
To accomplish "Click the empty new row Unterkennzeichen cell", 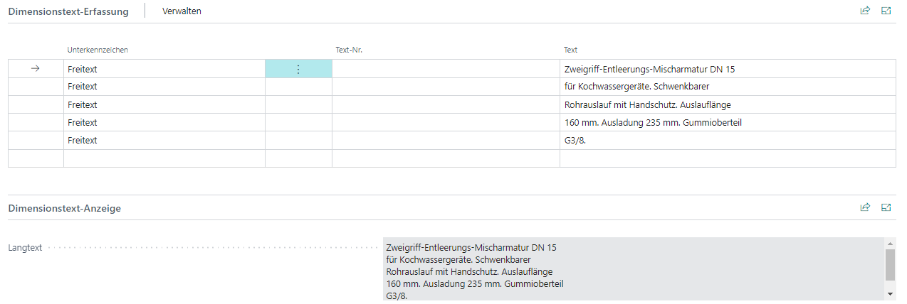I will (x=164, y=158).
